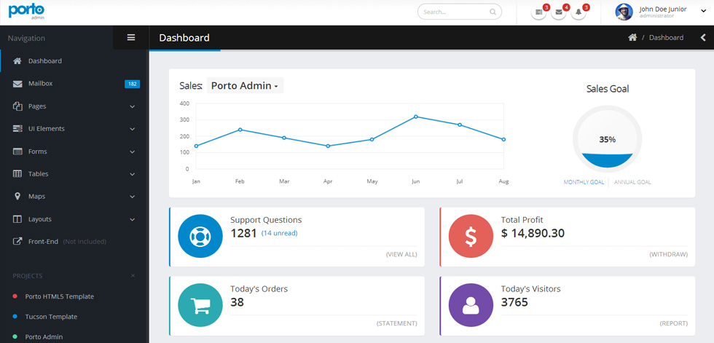This screenshot has height=343, width=714.
Task: Click the Maps pin icon in the sidebar
Action: click(17, 197)
